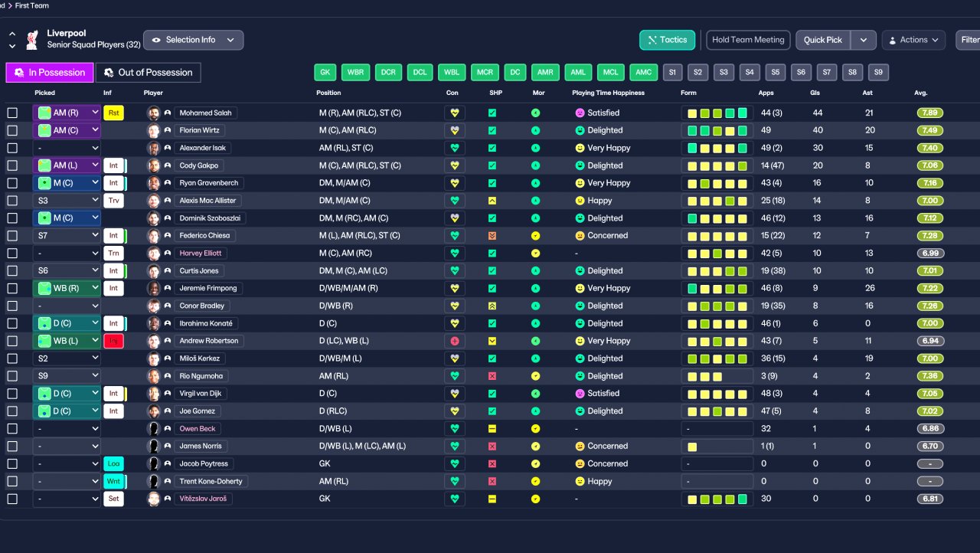Click the Loa badge for Jacob Poytress
The width and height of the screenshot is (980, 553).
(113, 463)
